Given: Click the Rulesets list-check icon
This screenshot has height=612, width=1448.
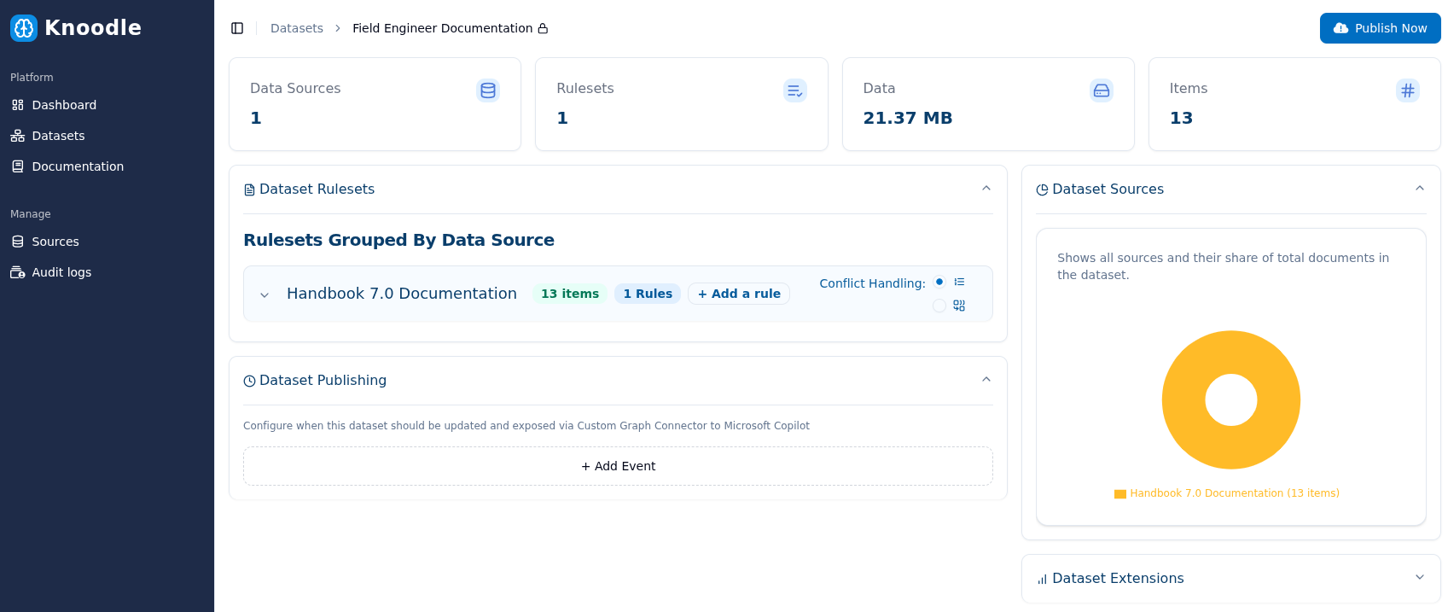Looking at the screenshot, I should 794,90.
